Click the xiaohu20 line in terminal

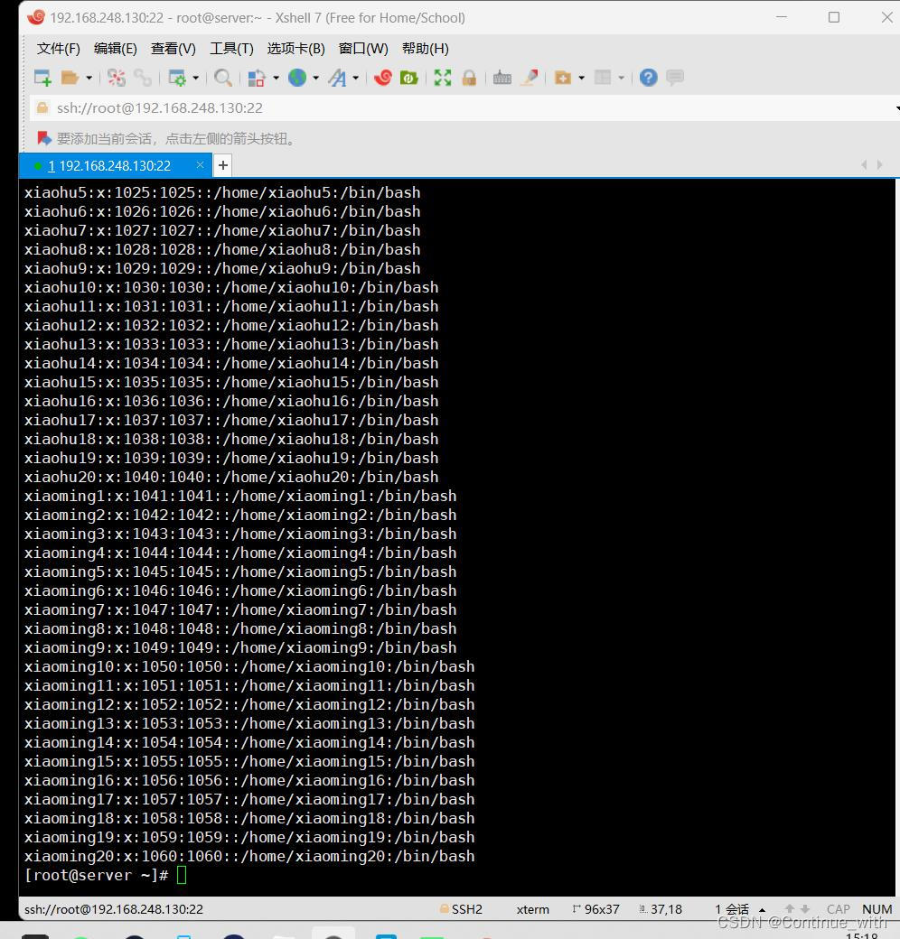[231, 478]
